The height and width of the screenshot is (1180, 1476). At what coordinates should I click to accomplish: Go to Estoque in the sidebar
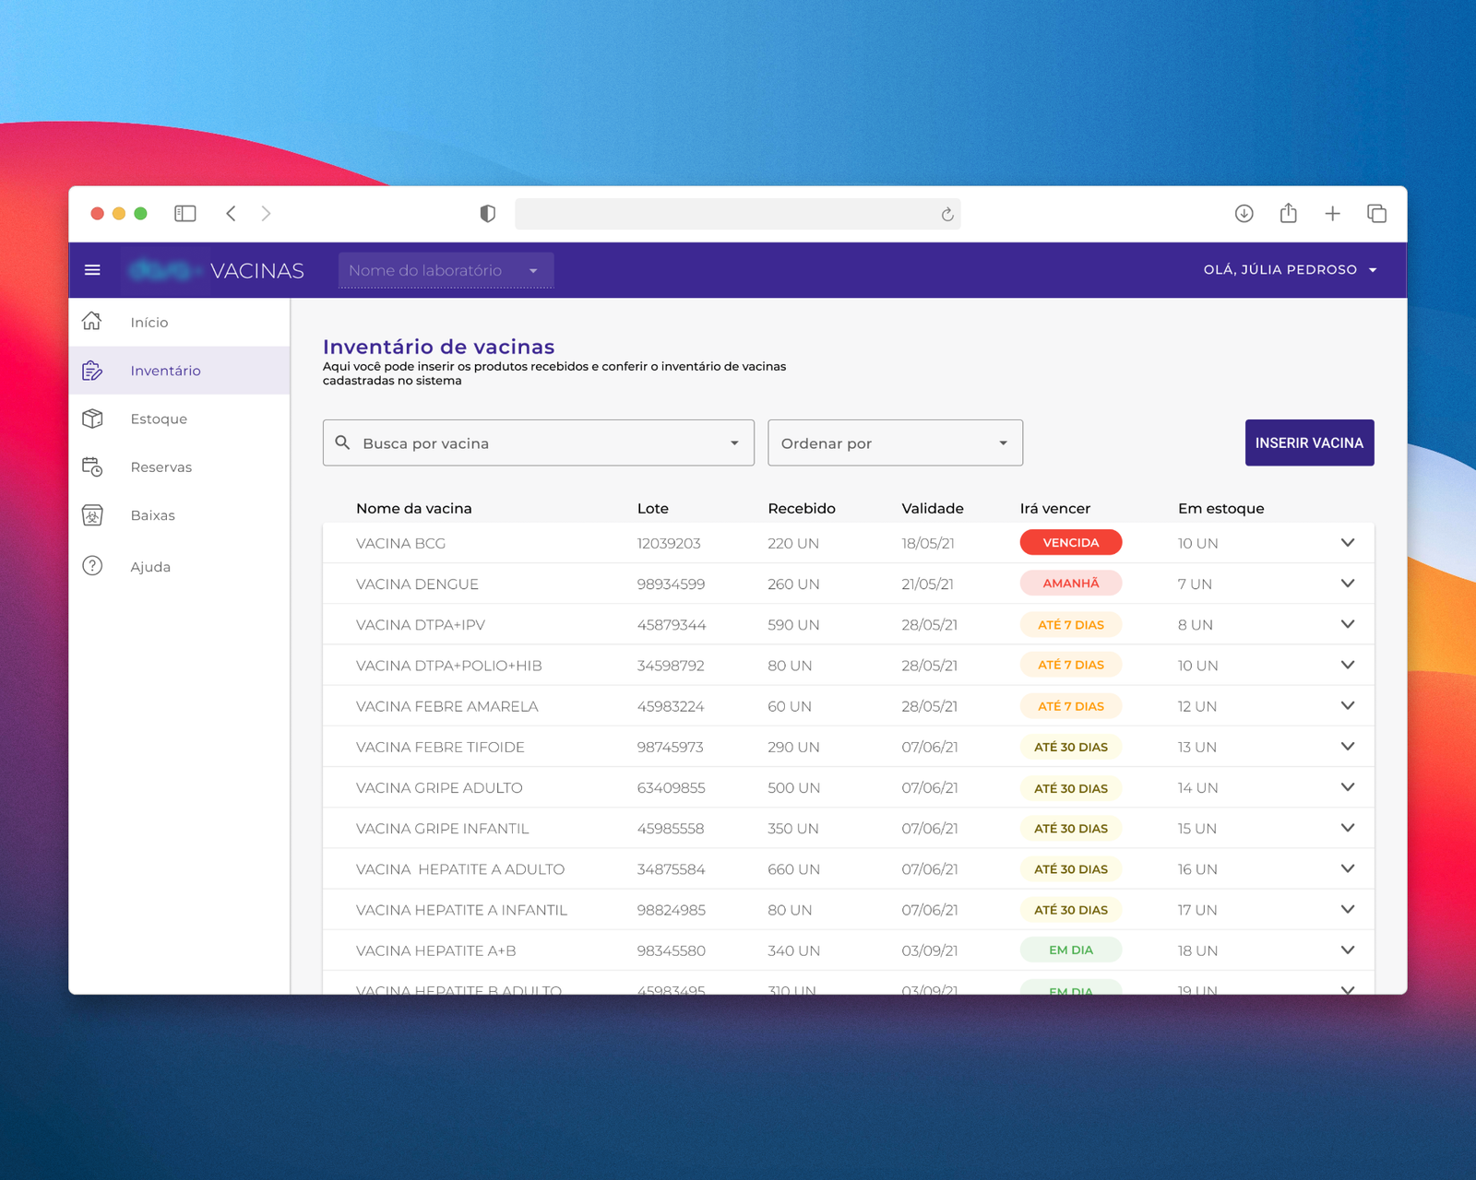[159, 419]
